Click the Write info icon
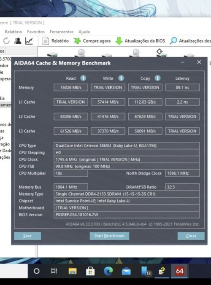The image size is (211, 285). (121, 78)
